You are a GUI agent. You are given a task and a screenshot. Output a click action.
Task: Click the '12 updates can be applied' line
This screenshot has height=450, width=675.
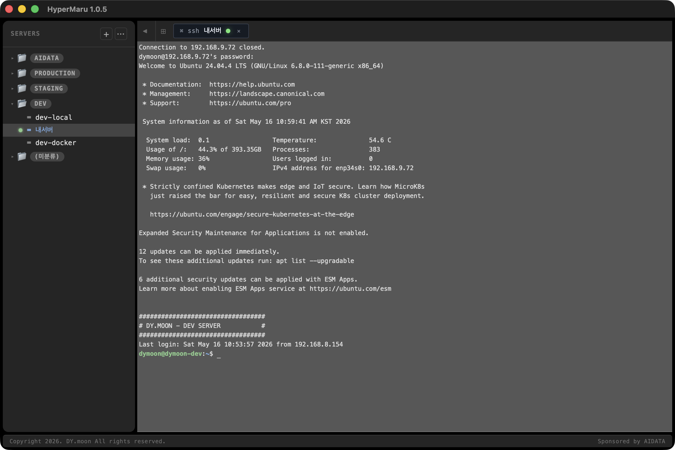pos(209,252)
